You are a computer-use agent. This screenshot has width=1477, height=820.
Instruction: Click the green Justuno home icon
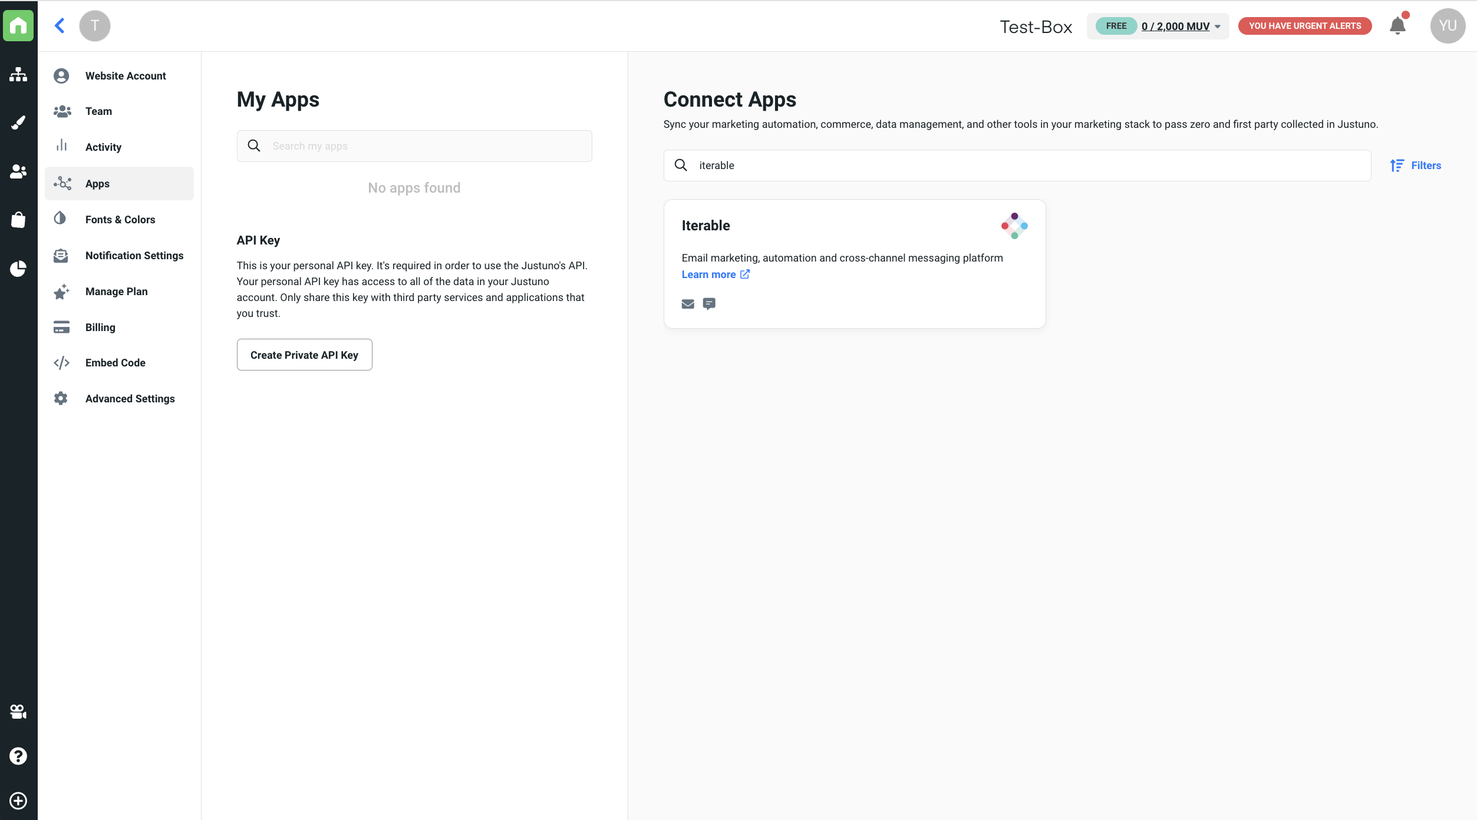[18, 25]
